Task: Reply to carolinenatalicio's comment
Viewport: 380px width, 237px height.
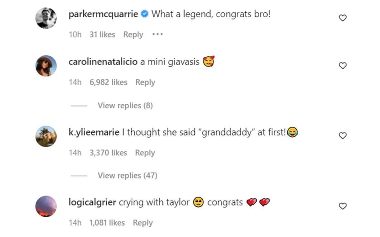Action: [145, 82]
